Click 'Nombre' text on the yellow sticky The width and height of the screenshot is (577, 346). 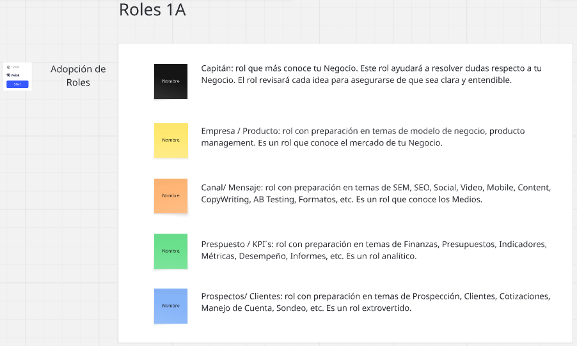pyautogui.click(x=171, y=140)
